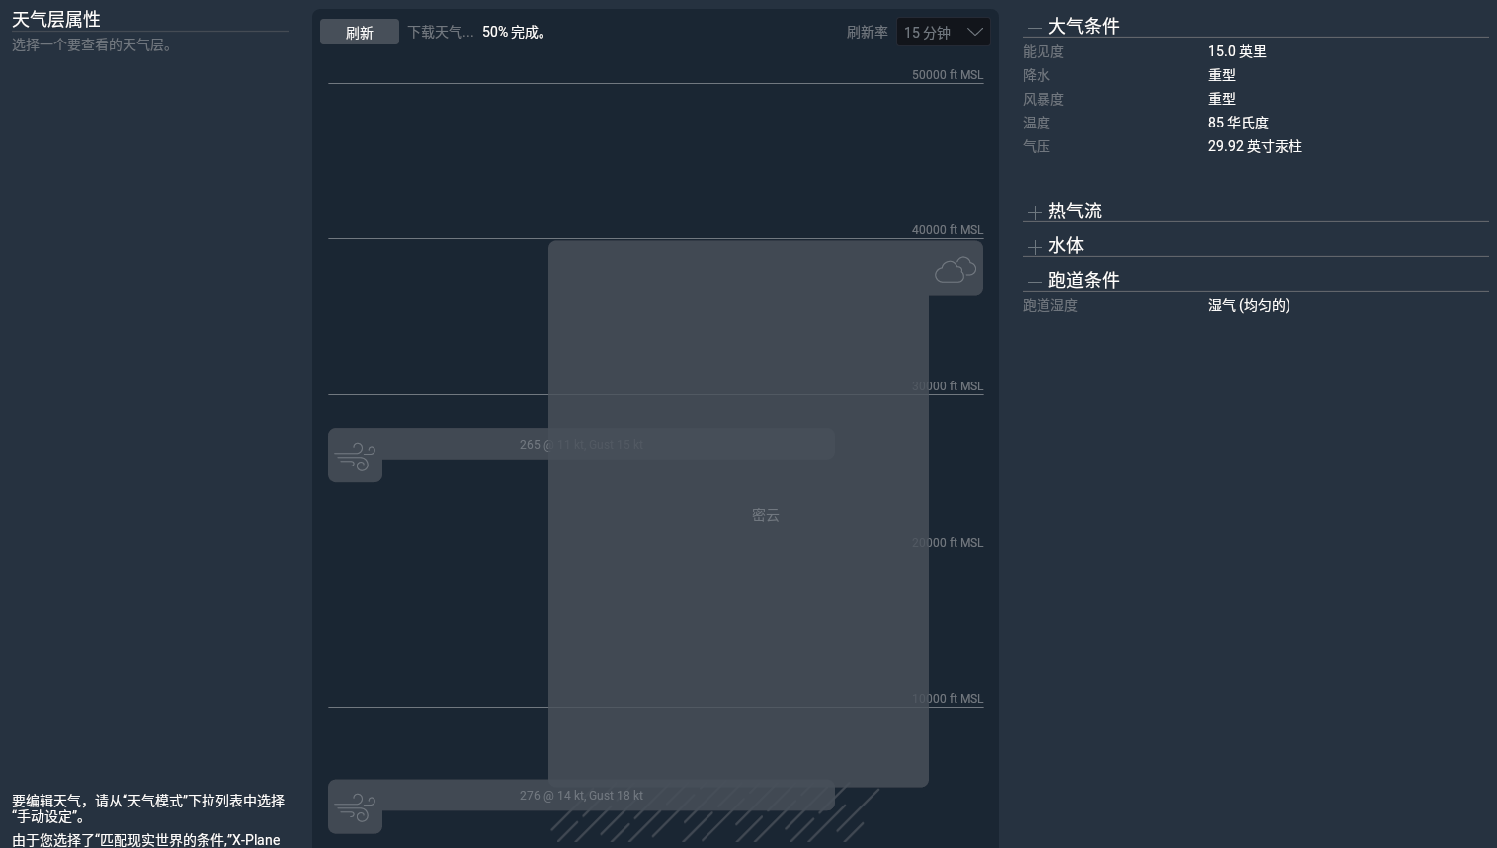Select the lower wind layer icon at 276°

[356, 807]
